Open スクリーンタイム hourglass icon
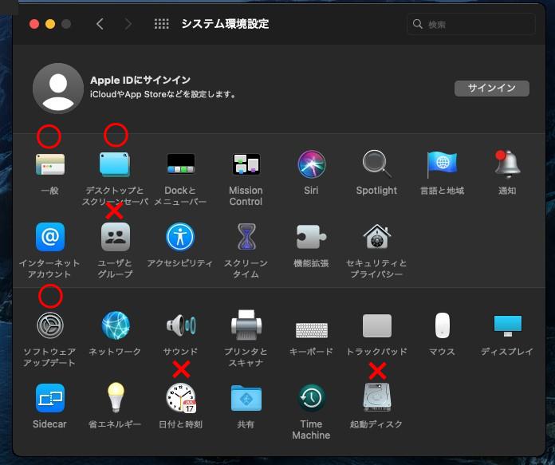 pyautogui.click(x=246, y=236)
